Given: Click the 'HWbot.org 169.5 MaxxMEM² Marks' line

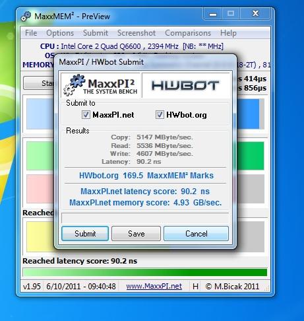Looking at the screenshot, I should pos(146,176).
